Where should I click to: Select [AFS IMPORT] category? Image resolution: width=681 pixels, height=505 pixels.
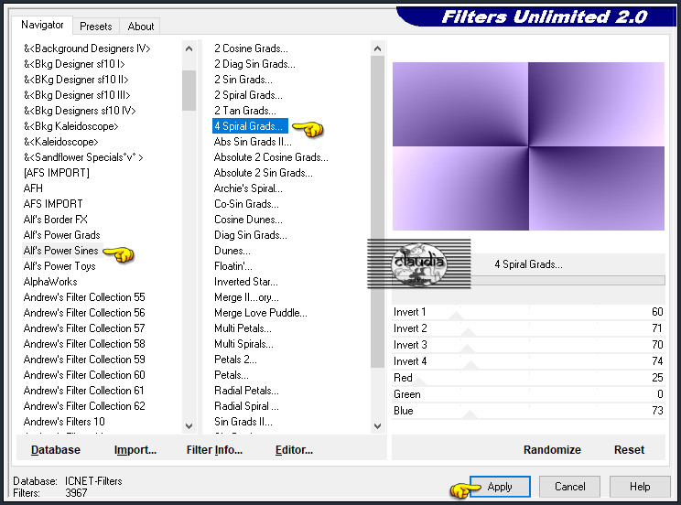57,173
